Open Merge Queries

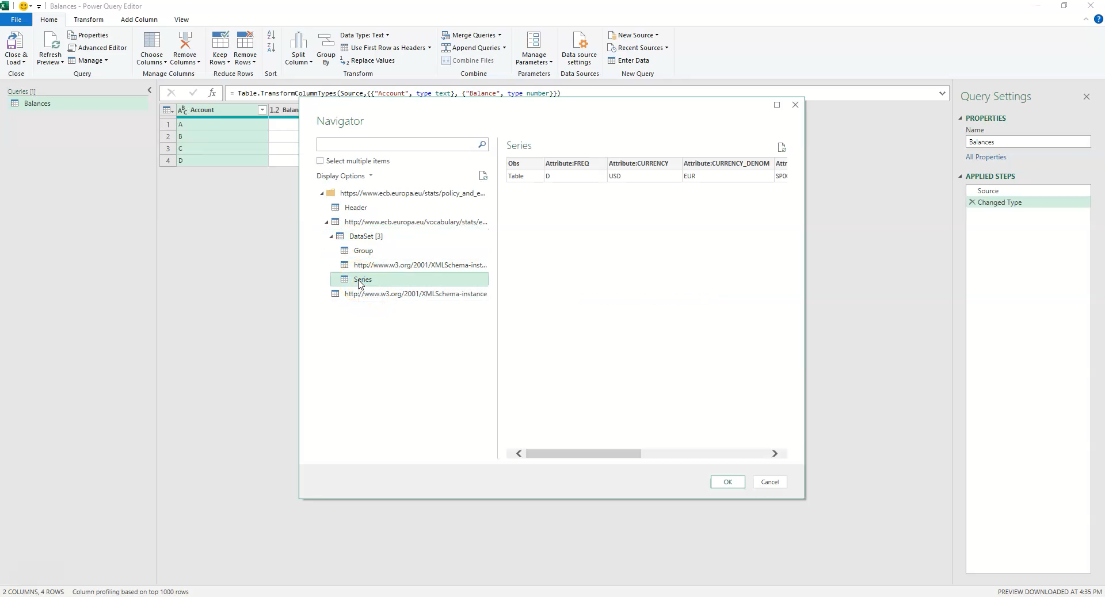(472, 35)
